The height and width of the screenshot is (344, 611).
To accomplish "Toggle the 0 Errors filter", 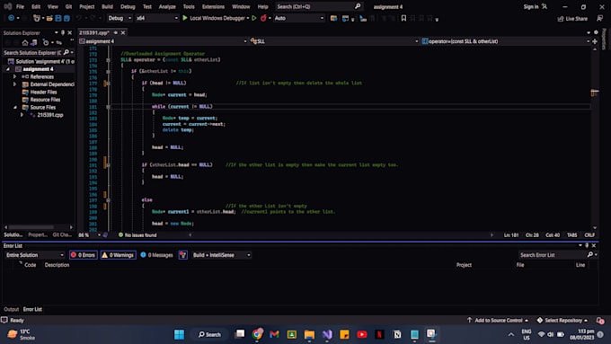I will [83, 255].
